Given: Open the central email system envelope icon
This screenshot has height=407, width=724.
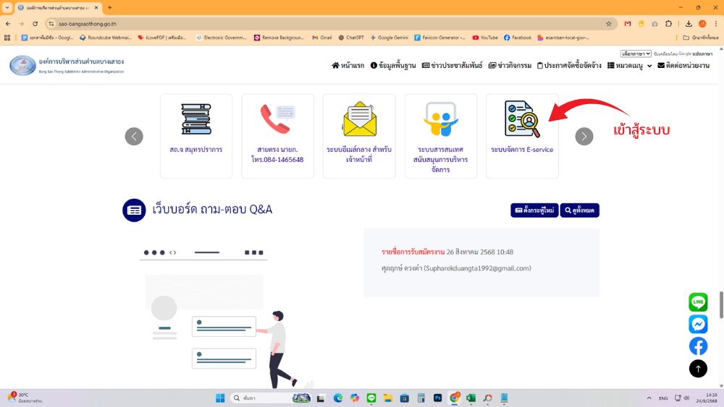Looking at the screenshot, I should pyautogui.click(x=359, y=120).
